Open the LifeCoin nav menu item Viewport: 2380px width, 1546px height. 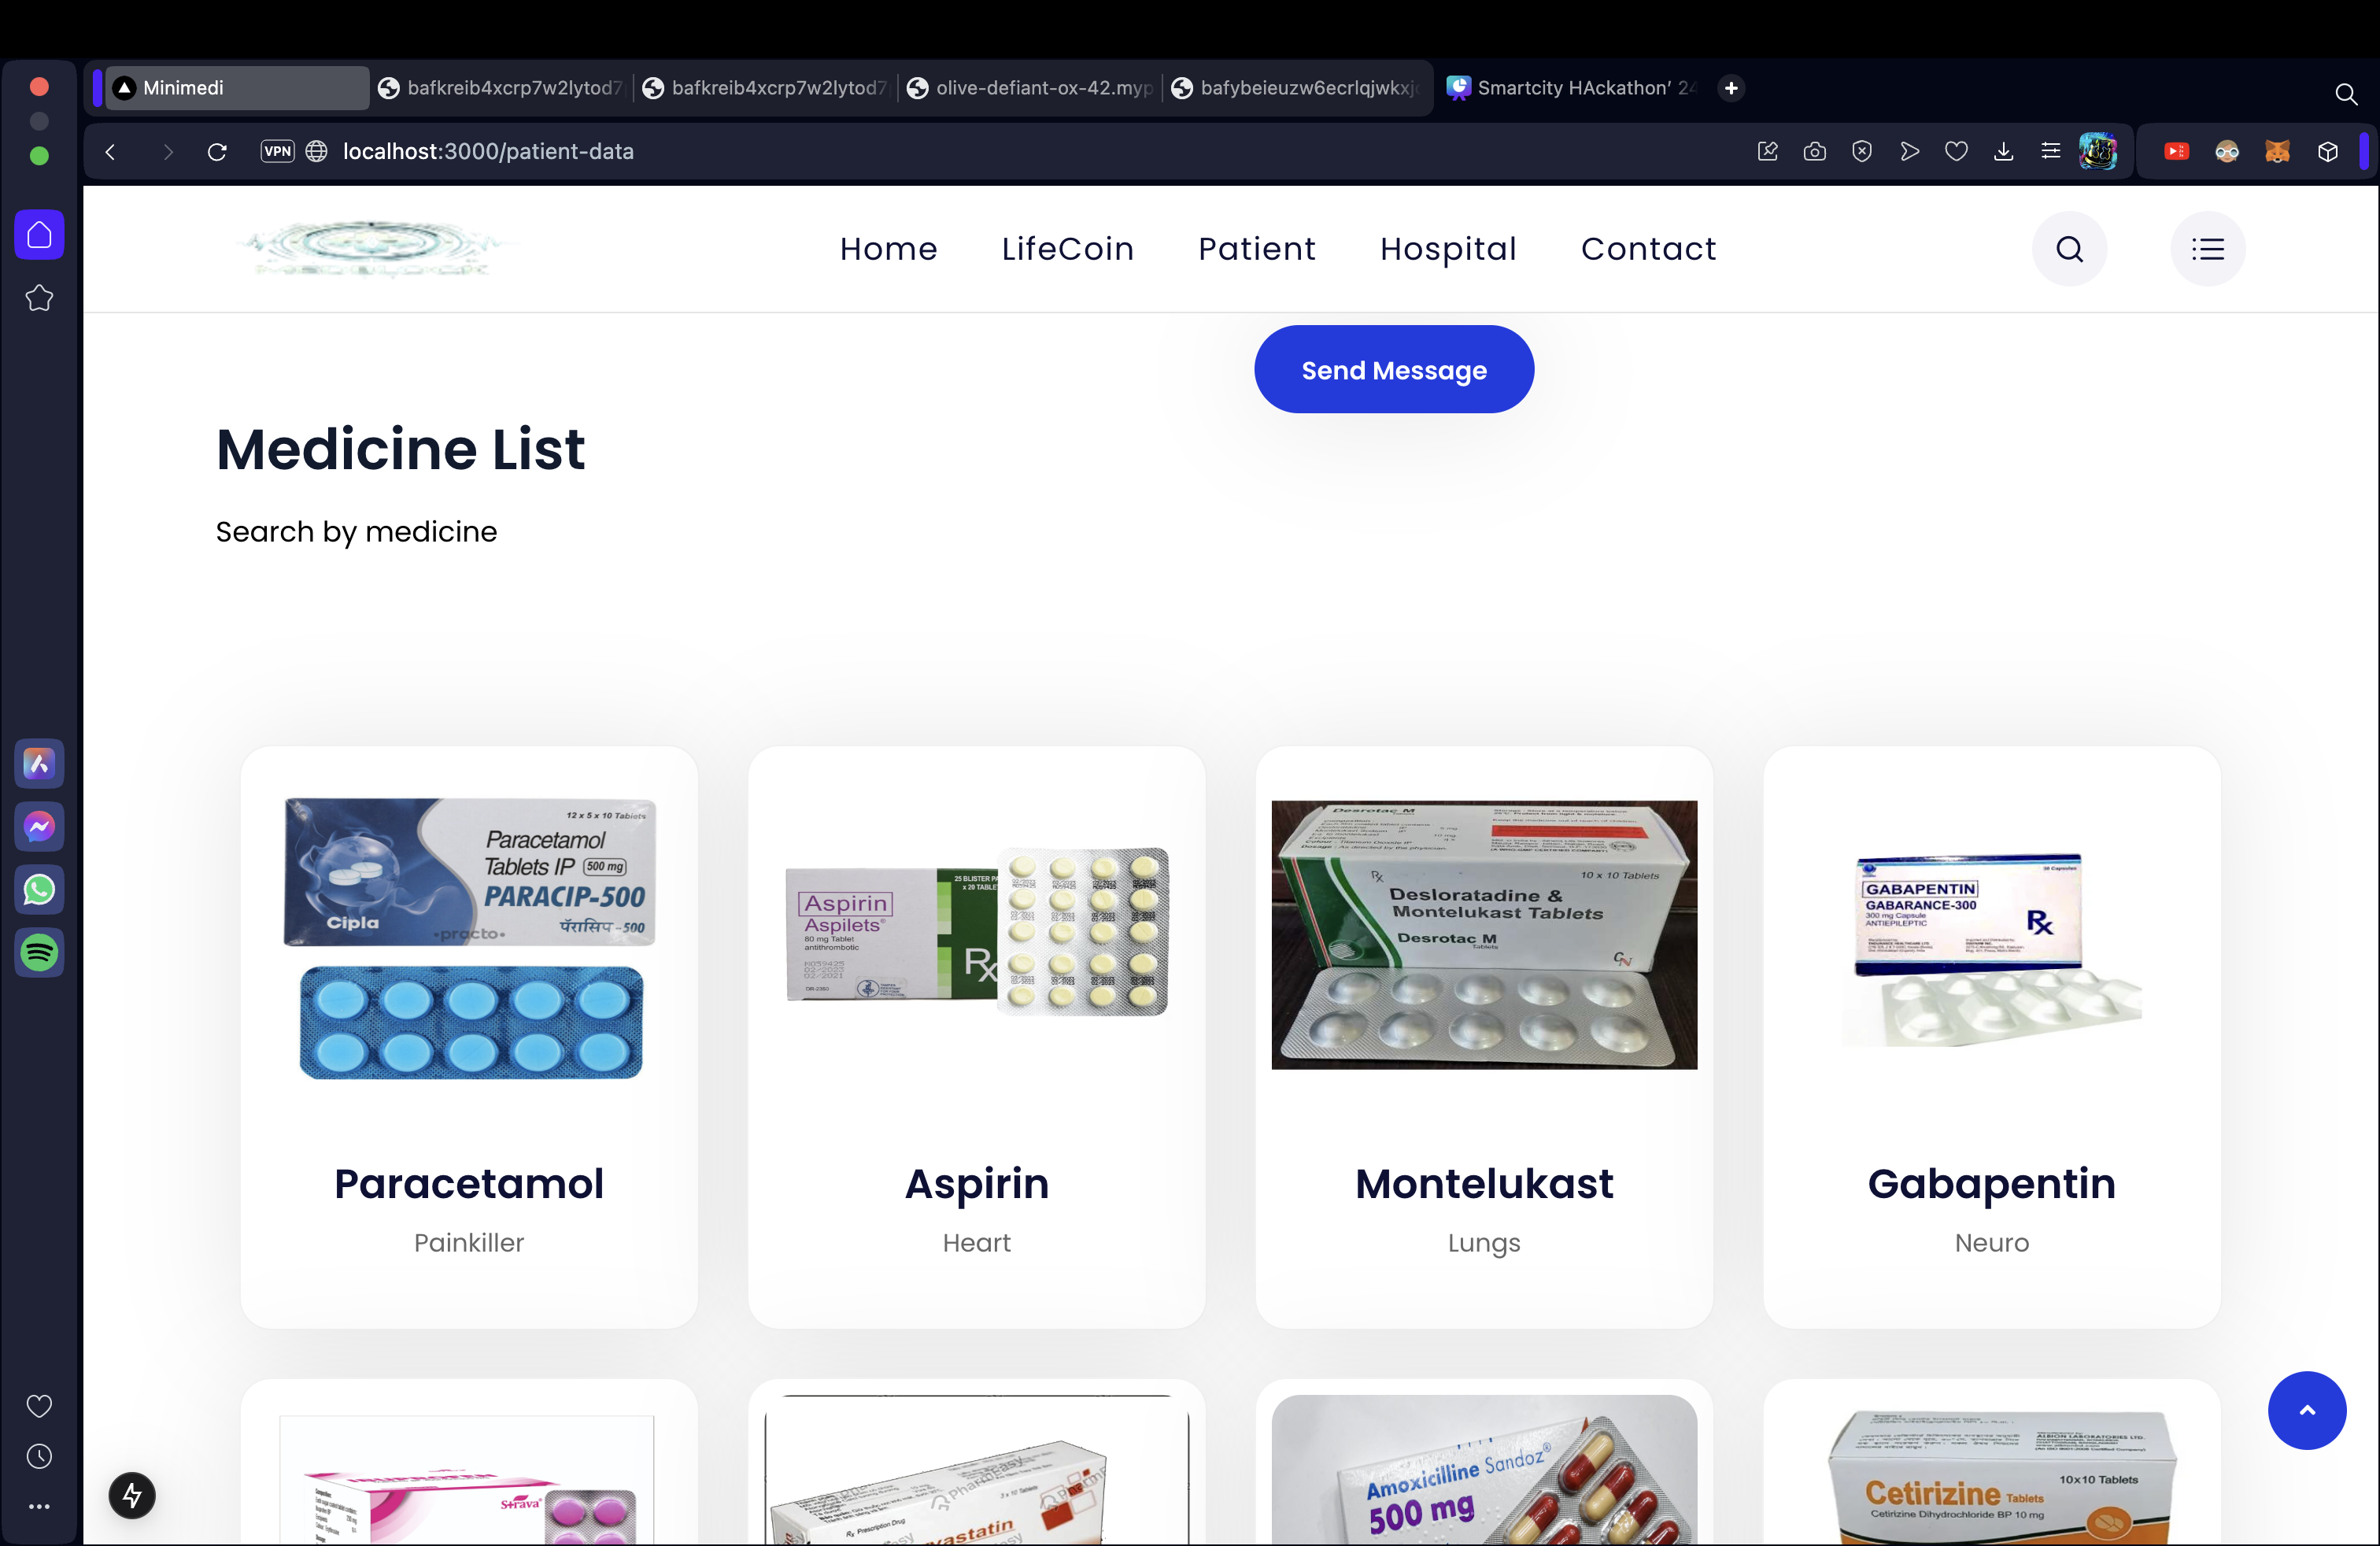click(x=1067, y=249)
